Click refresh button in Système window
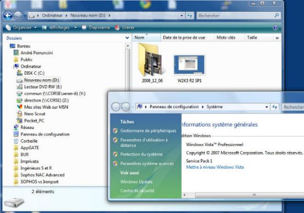 point(275,107)
